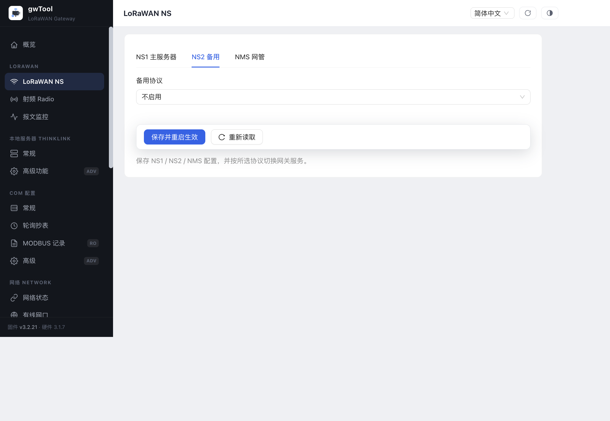Open the 概览 overview home icon

click(x=14, y=45)
